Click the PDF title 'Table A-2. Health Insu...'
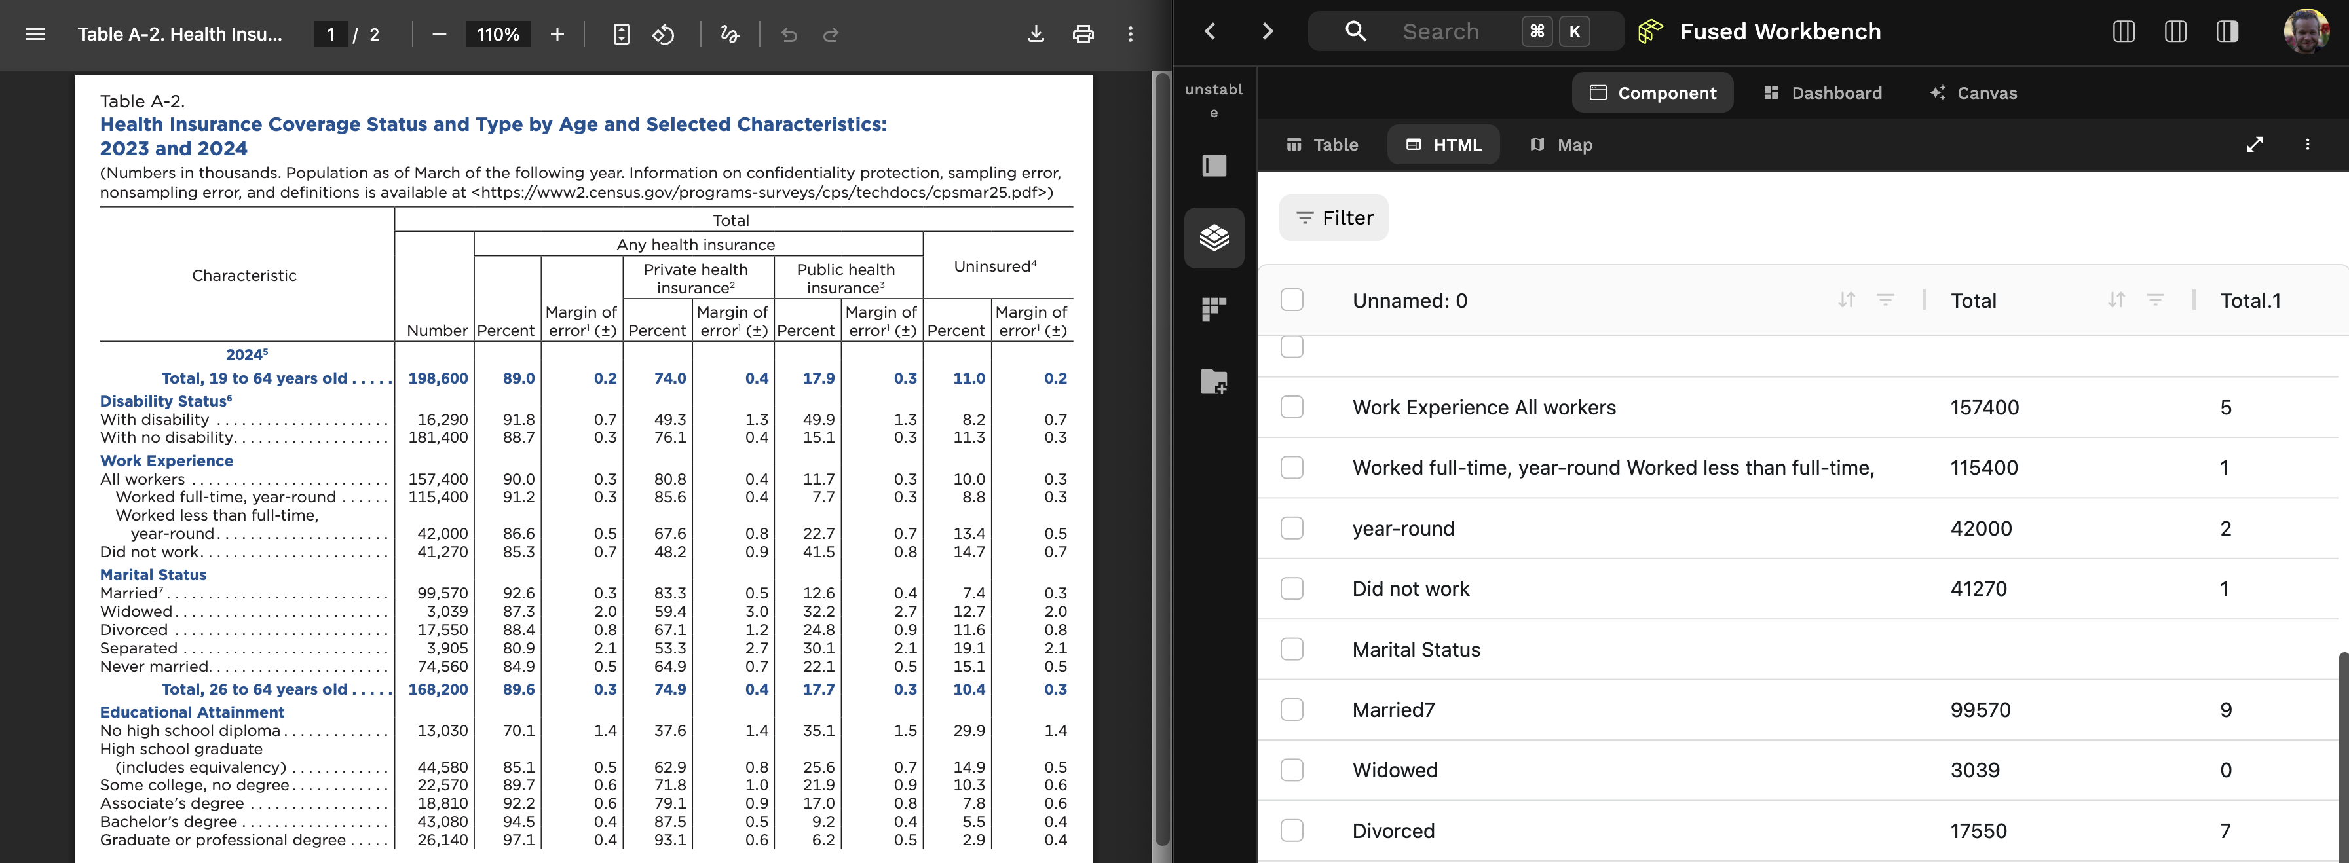2349x863 pixels. point(179,35)
